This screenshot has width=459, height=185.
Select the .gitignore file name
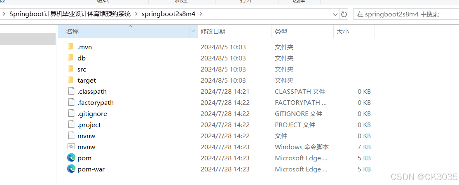[92, 114]
